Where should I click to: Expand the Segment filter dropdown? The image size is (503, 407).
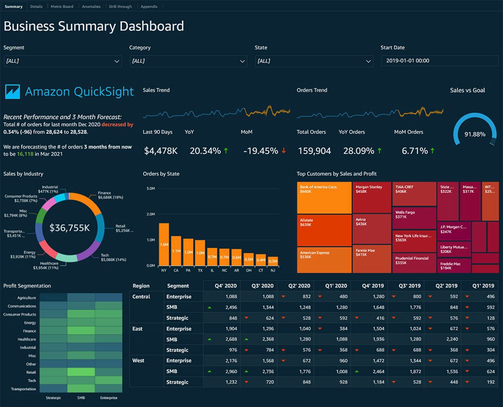[63, 61]
